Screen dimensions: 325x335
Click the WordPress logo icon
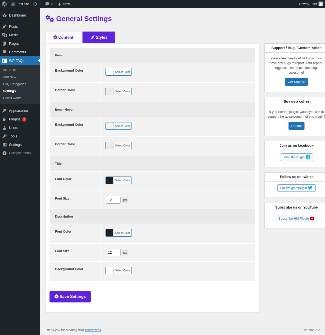4,4
